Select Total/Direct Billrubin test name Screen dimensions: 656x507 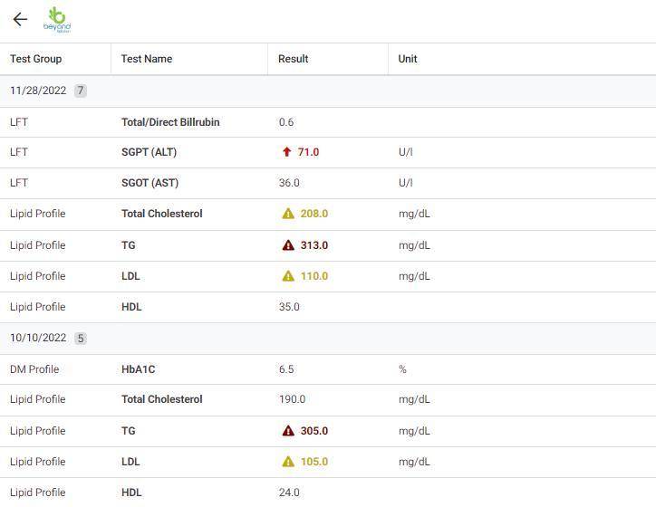[x=170, y=122]
